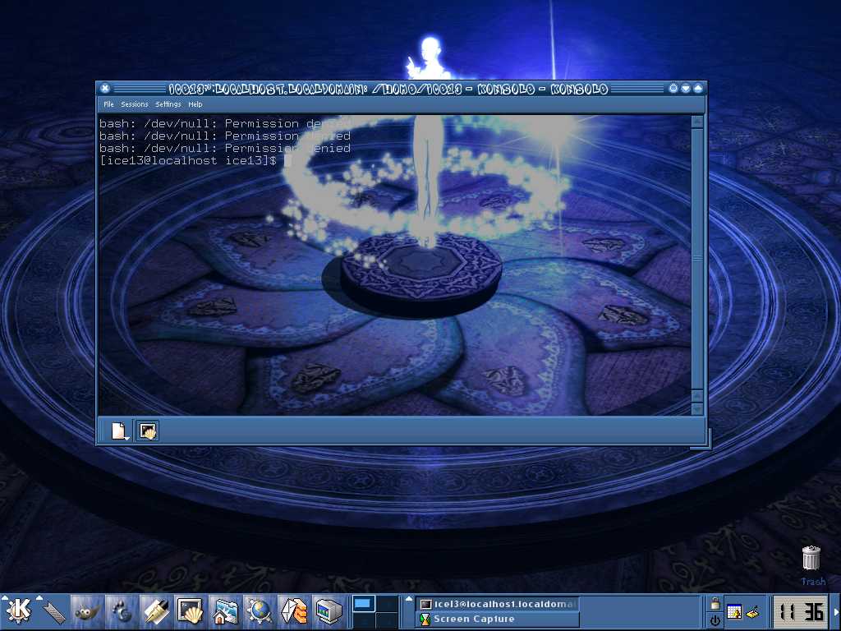Image resolution: width=841 pixels, height=631 pixels.
Task: Open the GNOME foot launcher in the panel
Action: click(122, 611)
